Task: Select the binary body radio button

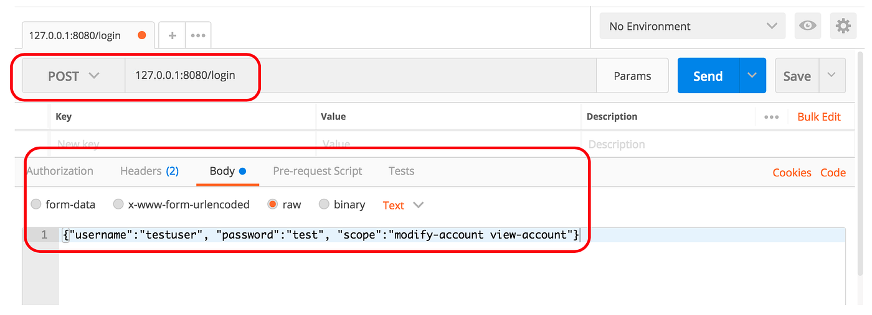Action: 324,204
